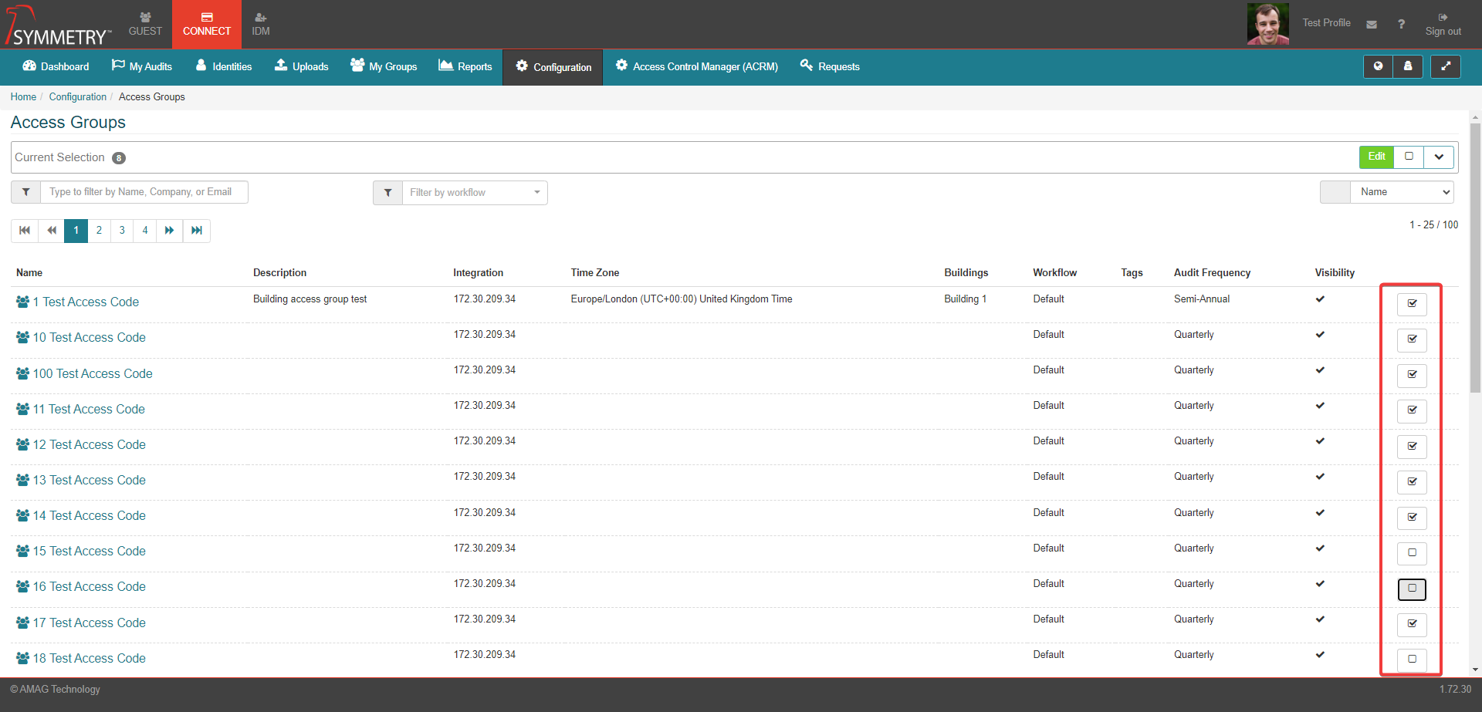Click the Symmetry logo

pos(59,25)
